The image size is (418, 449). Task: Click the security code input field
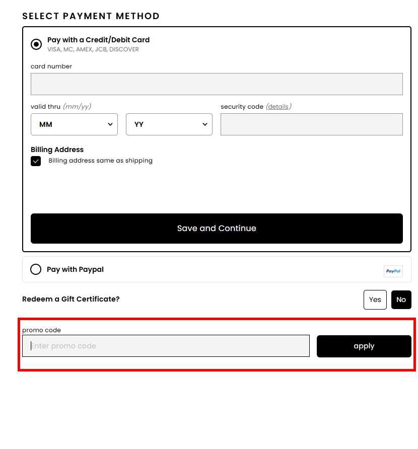click(311, 124)
